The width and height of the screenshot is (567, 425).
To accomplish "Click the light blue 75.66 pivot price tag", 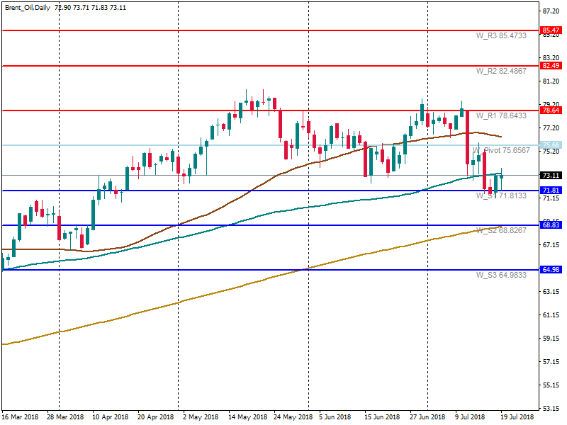I will (550, 145).
